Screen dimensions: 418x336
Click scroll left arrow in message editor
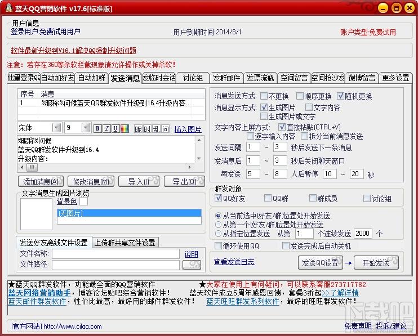click(x=22, y=167)
